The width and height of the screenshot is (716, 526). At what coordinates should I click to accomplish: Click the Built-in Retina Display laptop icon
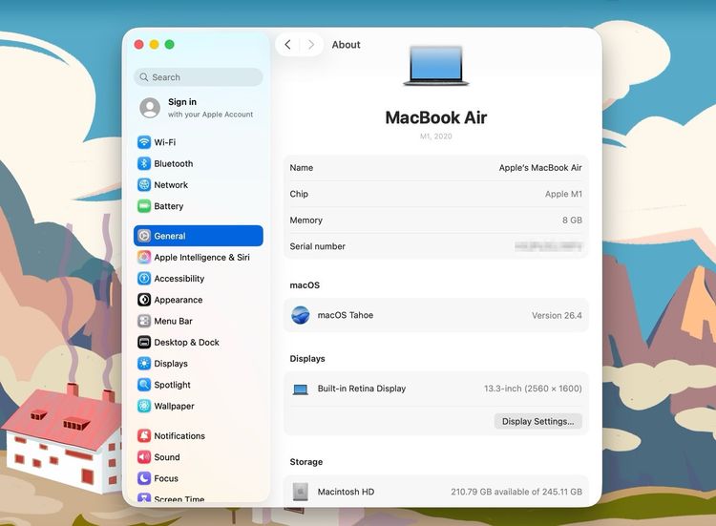tap(300, 389)
